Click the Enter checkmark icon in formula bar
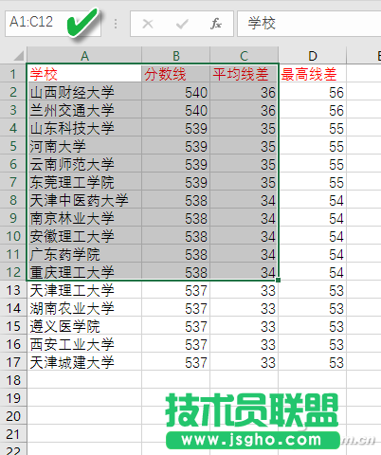 (x=182, y=24)
